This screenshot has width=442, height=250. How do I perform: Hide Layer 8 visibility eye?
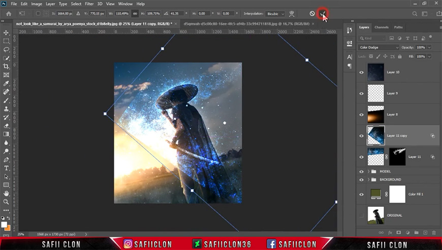361,115
